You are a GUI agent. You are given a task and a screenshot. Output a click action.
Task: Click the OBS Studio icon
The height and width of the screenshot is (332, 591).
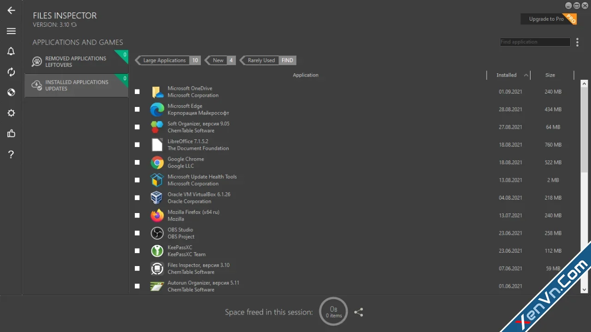(x=157, y=233)
